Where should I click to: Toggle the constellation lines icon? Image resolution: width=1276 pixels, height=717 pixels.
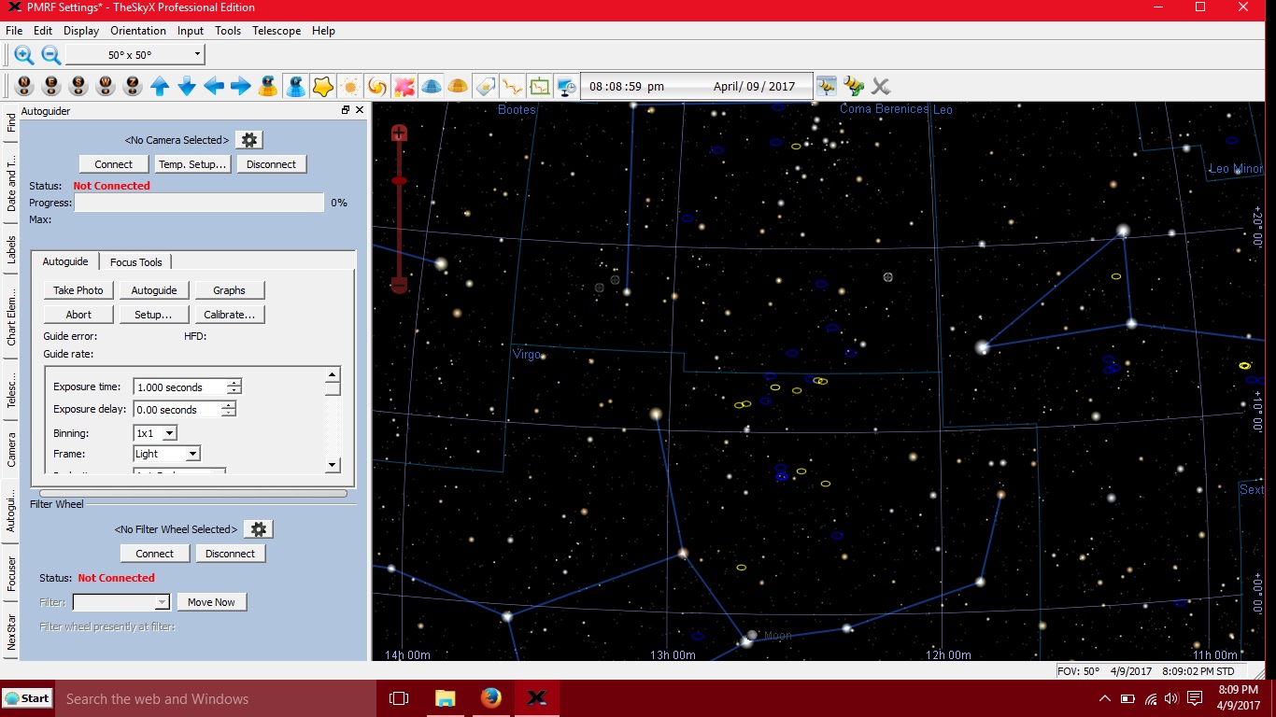512,87
